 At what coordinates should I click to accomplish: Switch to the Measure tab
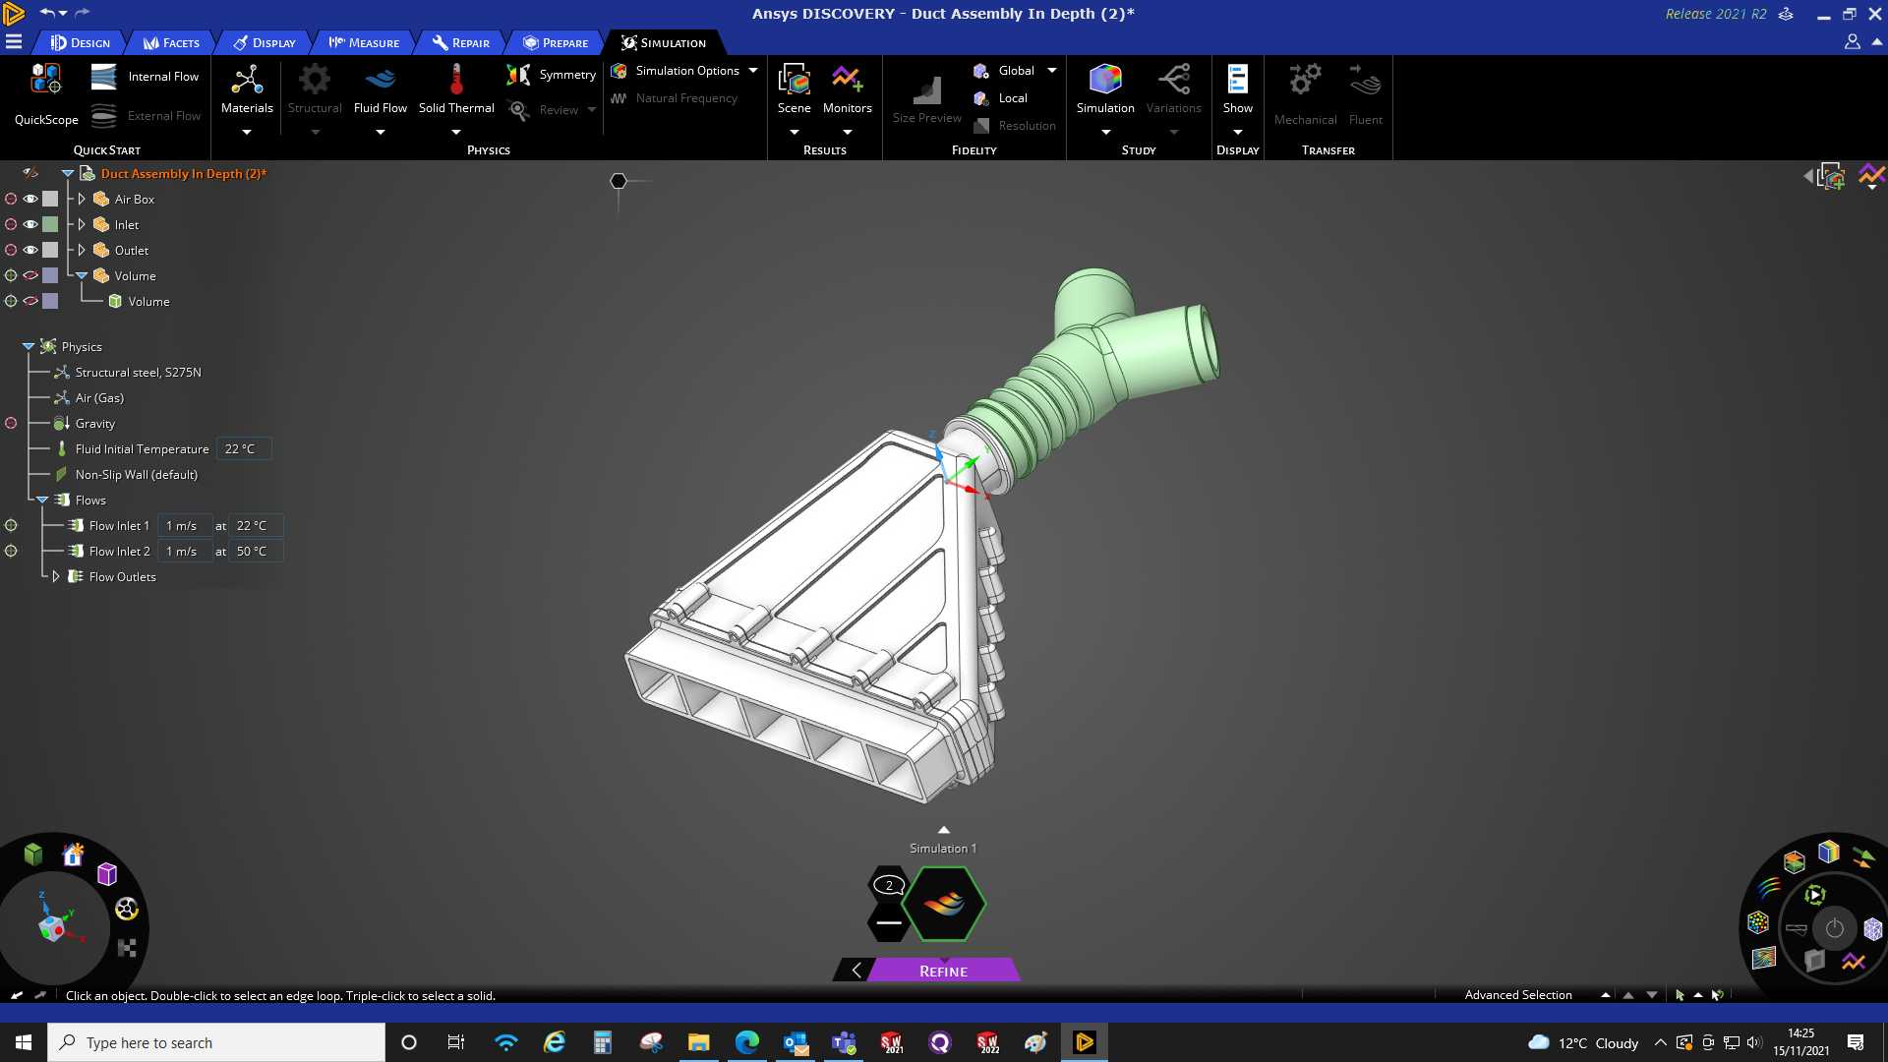(364, 43)
